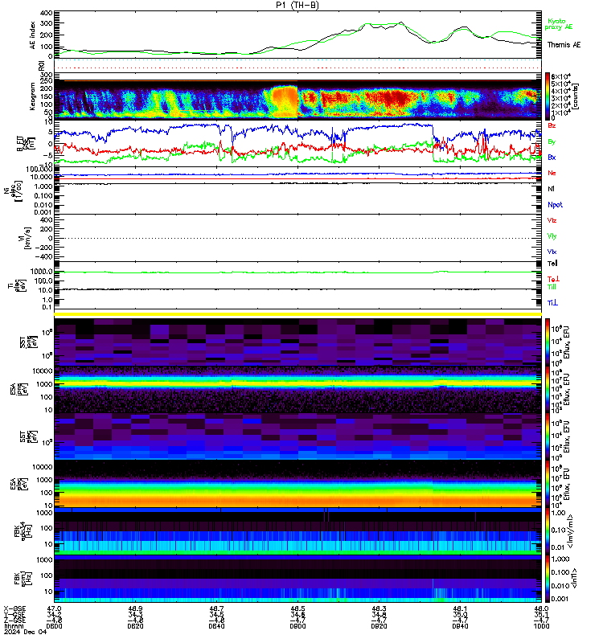Click inside the SST electron spectrogram

pyautogui.click(x=297, y=436)
